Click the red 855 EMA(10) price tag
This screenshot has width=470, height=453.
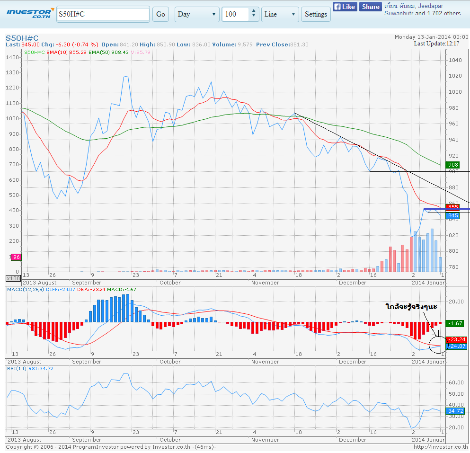click(453, 207)
